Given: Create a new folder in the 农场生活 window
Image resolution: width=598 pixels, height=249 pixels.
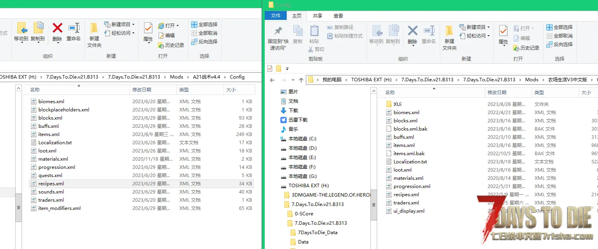Looking at the screenshot, I should pyautogui.click(x=450, y=38).
